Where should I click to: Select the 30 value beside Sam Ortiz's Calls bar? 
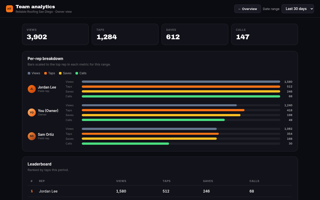pyautogui.click(x=290, y=143)
